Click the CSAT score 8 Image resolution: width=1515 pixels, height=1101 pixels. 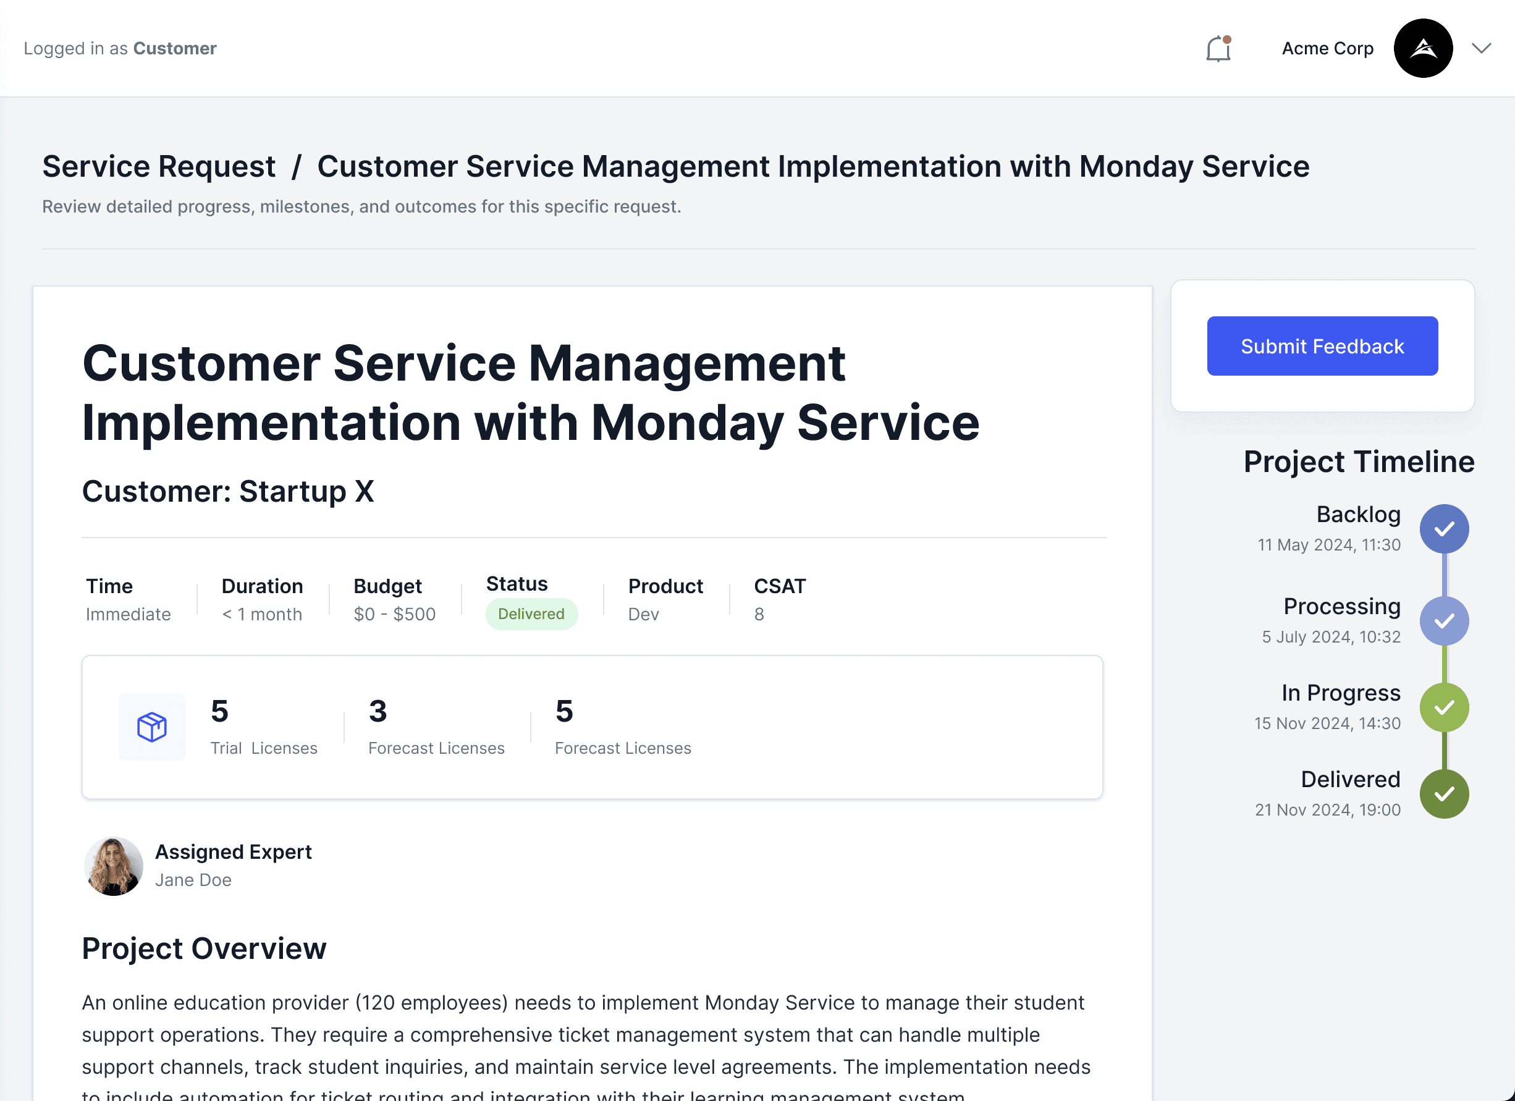(759, 614)
